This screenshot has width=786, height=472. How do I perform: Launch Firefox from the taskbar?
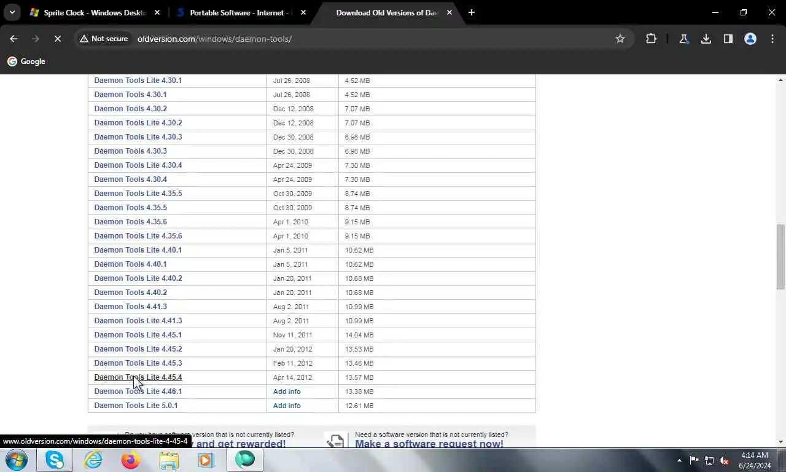pos(131,460)
